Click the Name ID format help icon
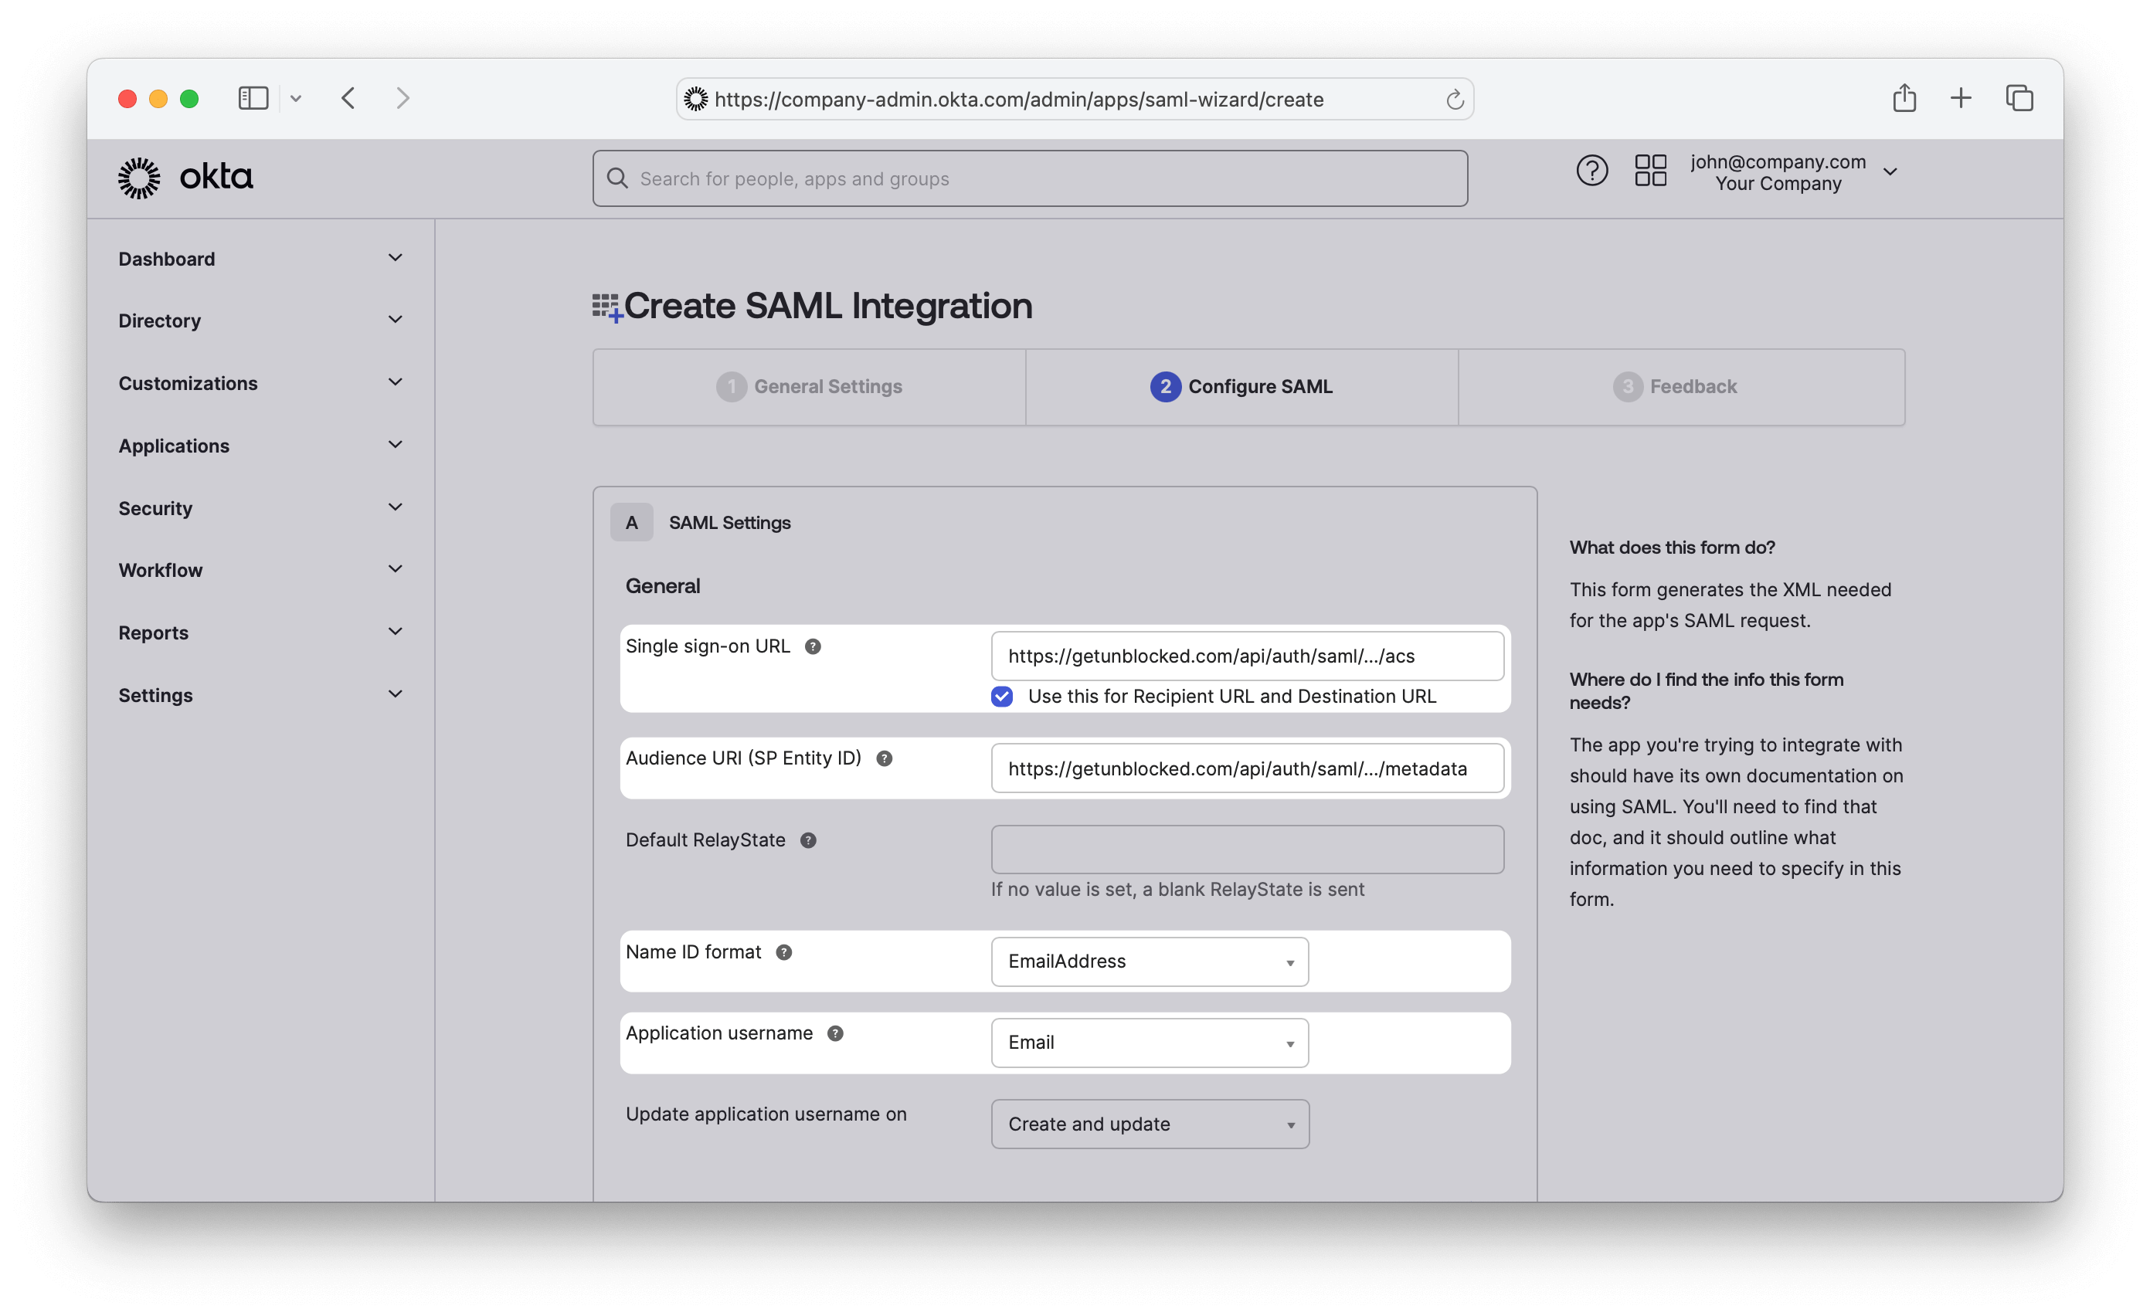This screenshot has width=2150, height=1316. coord(783,952)
